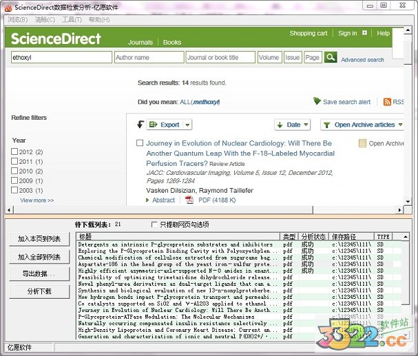418x356 pixels.
Task: Click the RSS feed icon
Action: (388, 102)
